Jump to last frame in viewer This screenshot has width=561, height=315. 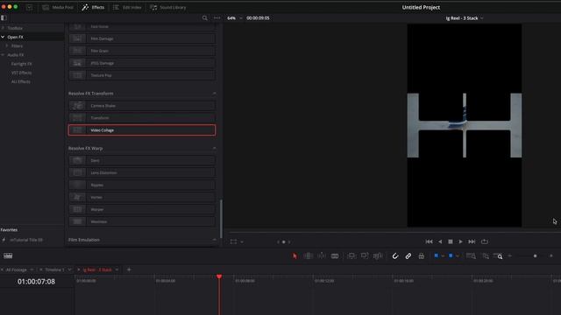pyautogui.click(x=472, y=241)
